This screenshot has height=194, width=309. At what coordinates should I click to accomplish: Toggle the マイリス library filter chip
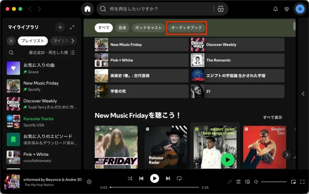click(x=61, y=41)
